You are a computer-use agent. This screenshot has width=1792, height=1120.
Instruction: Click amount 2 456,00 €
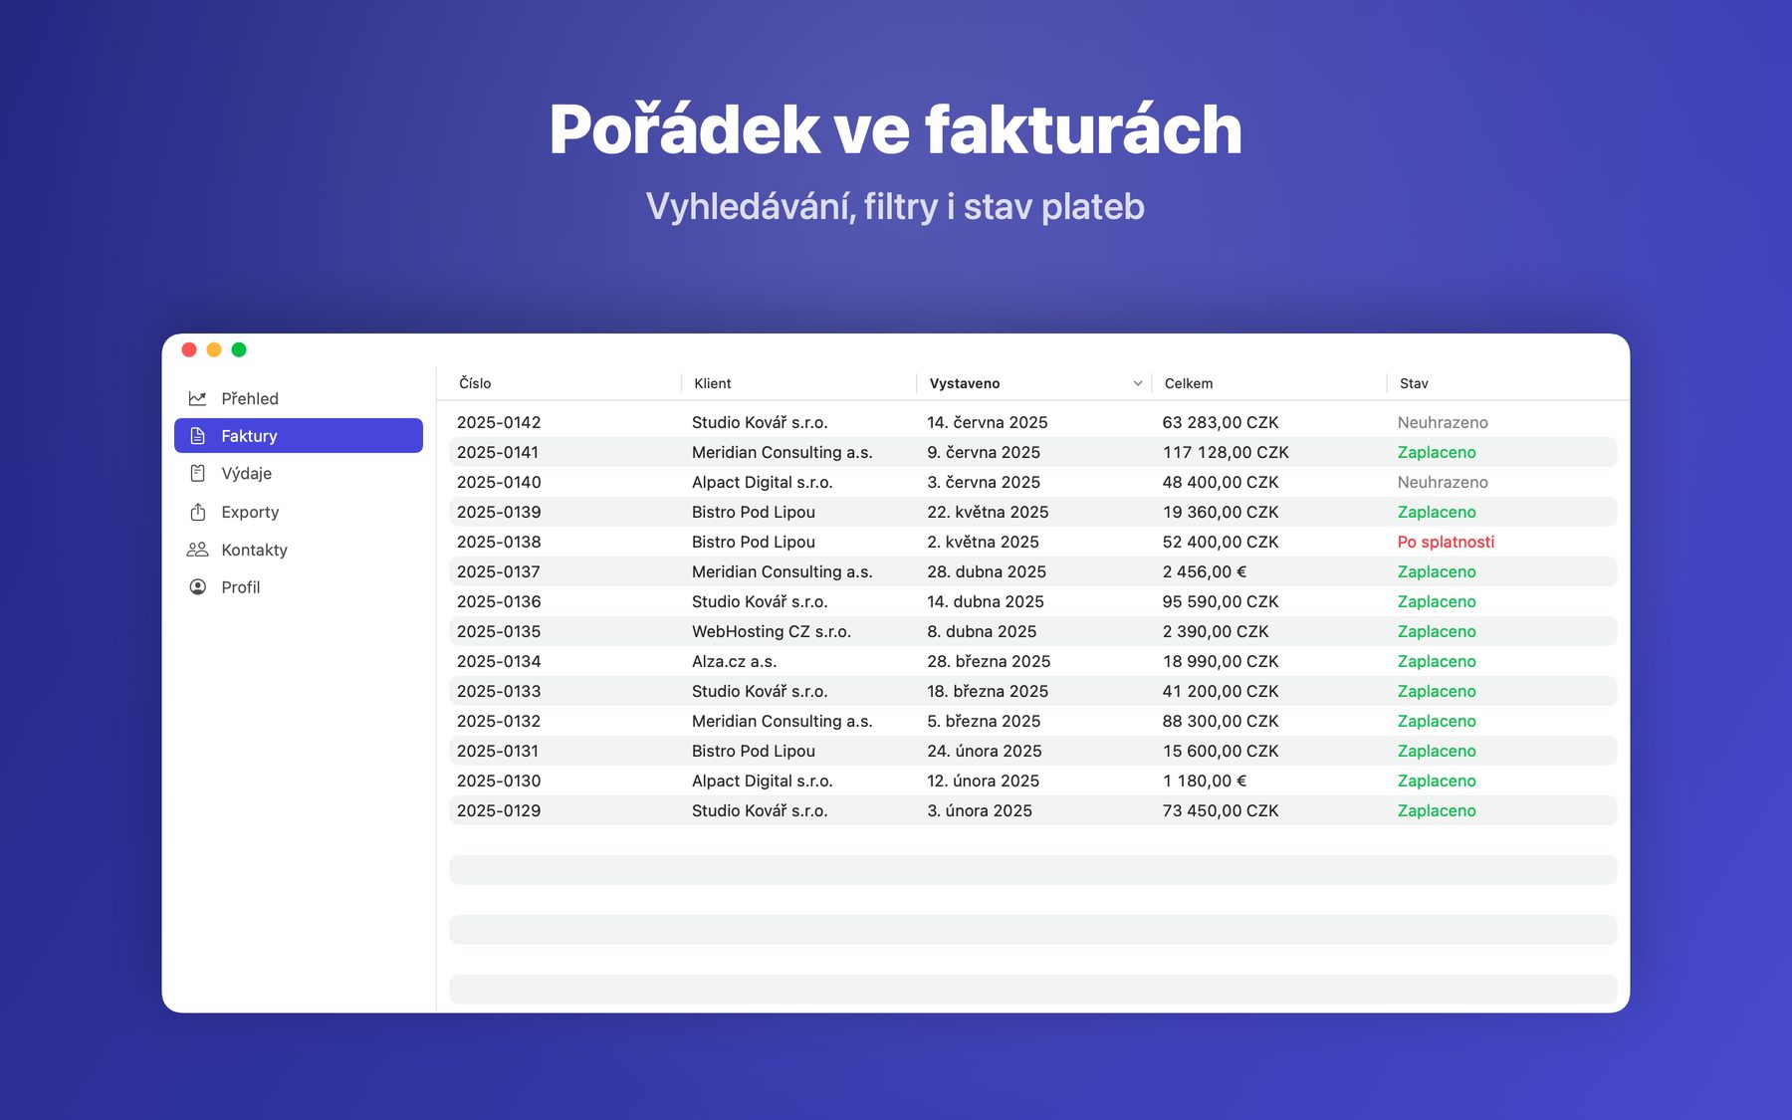1205,571
